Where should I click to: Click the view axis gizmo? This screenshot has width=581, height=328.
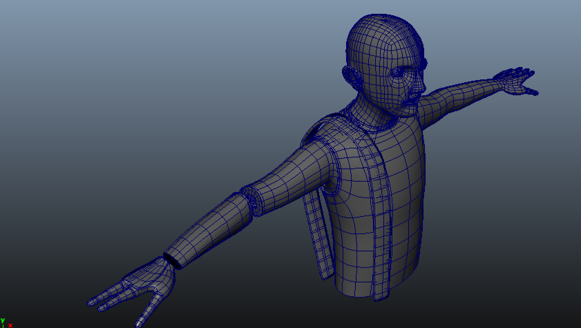point(6,323)
